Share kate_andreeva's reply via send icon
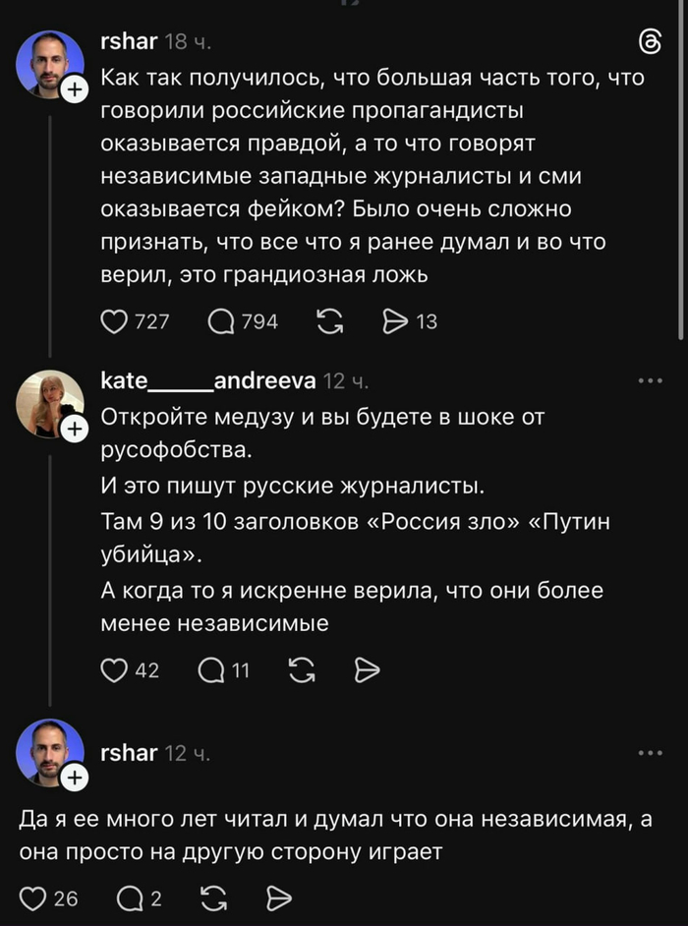This screenshot has width=688, height=926. point(367,670)
